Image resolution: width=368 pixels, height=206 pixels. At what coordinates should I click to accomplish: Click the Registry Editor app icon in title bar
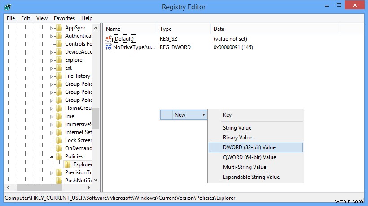[x=8, y=7]
